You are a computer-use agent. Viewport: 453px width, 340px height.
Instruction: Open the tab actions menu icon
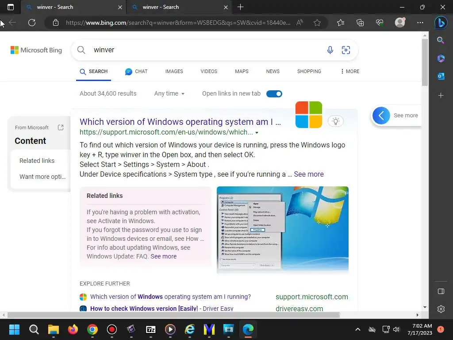pyautogui.click(x=11, y=7)
